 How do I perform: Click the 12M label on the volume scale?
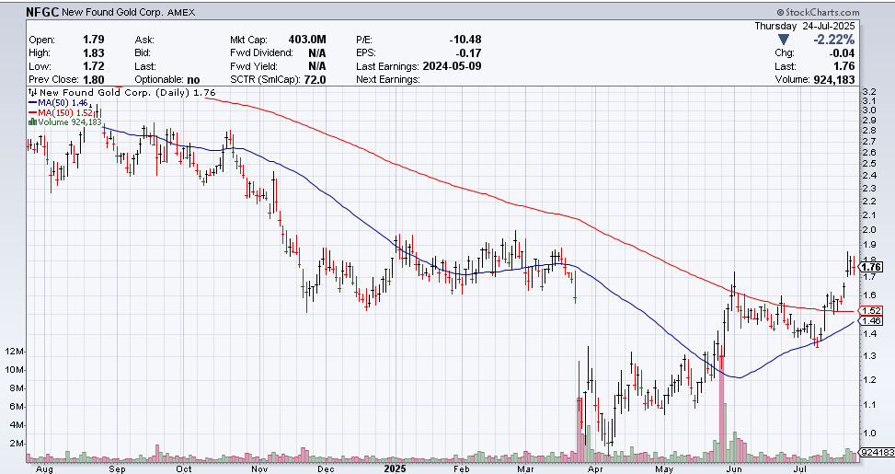[16, 353]
